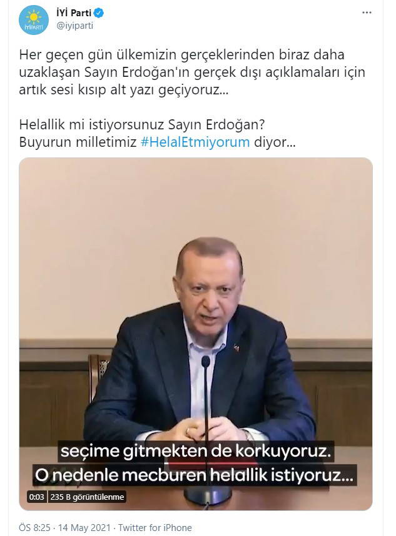The image size is (396, 536).
Task: Visit the @iyiparti handle link
Action: [74, 26]
